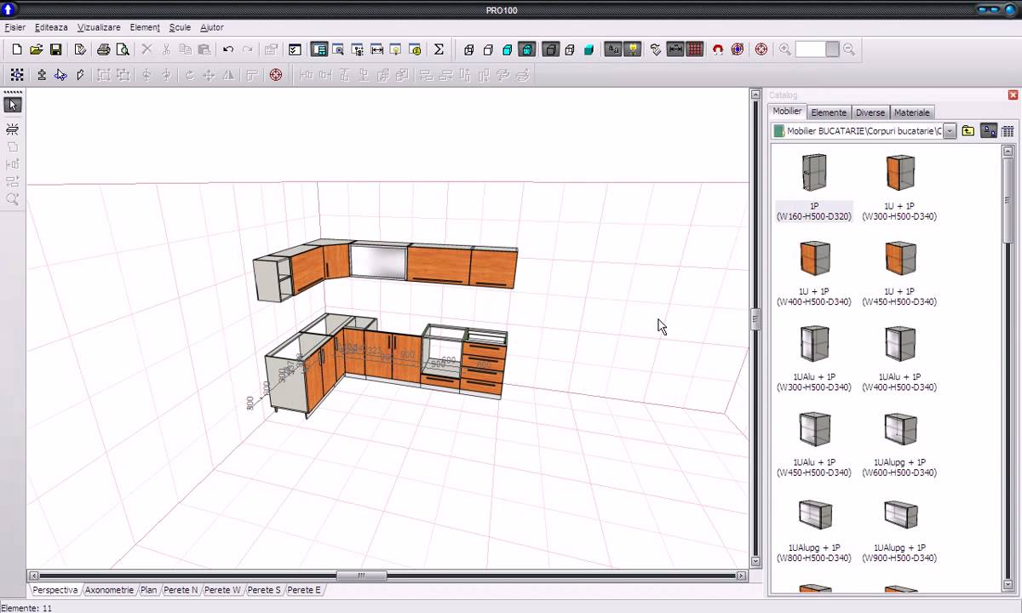Save the project with floppy icon
This screenshot has width=1022, height=613.
pos(55,49)
